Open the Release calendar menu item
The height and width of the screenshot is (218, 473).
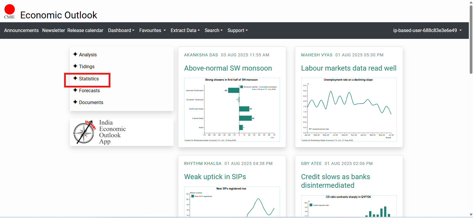tap(85, 31)
